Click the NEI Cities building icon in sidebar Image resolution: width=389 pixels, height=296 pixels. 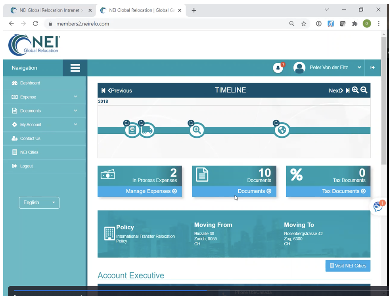[x=15, y=152]
